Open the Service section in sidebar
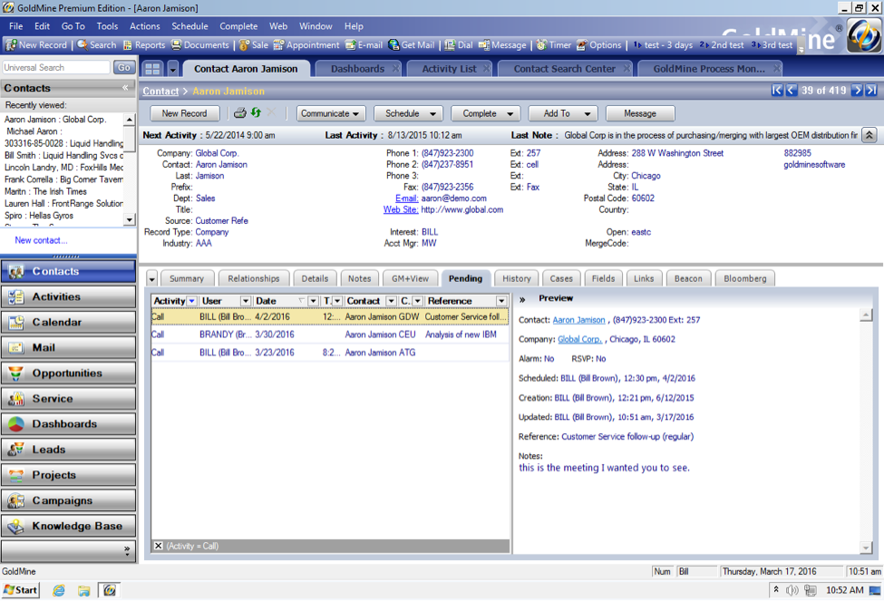The height and width of the screenshot is (601, 884). tap(68, 399)
